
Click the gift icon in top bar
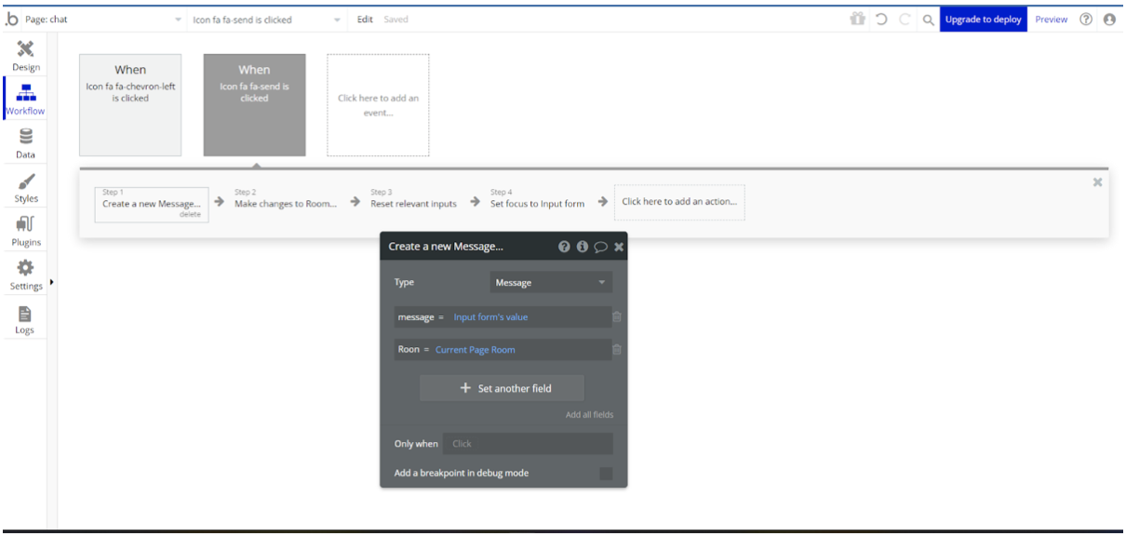(857, 20)
